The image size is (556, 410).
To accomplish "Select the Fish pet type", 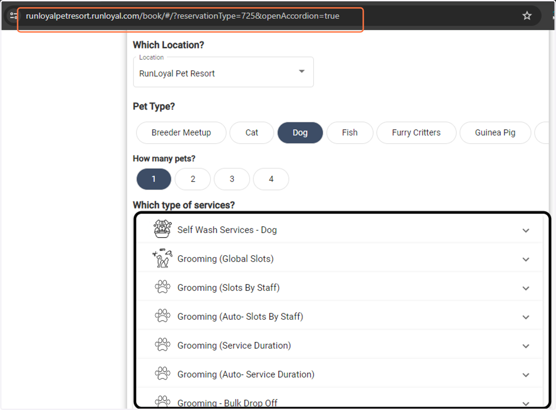I will click(350, 132).
